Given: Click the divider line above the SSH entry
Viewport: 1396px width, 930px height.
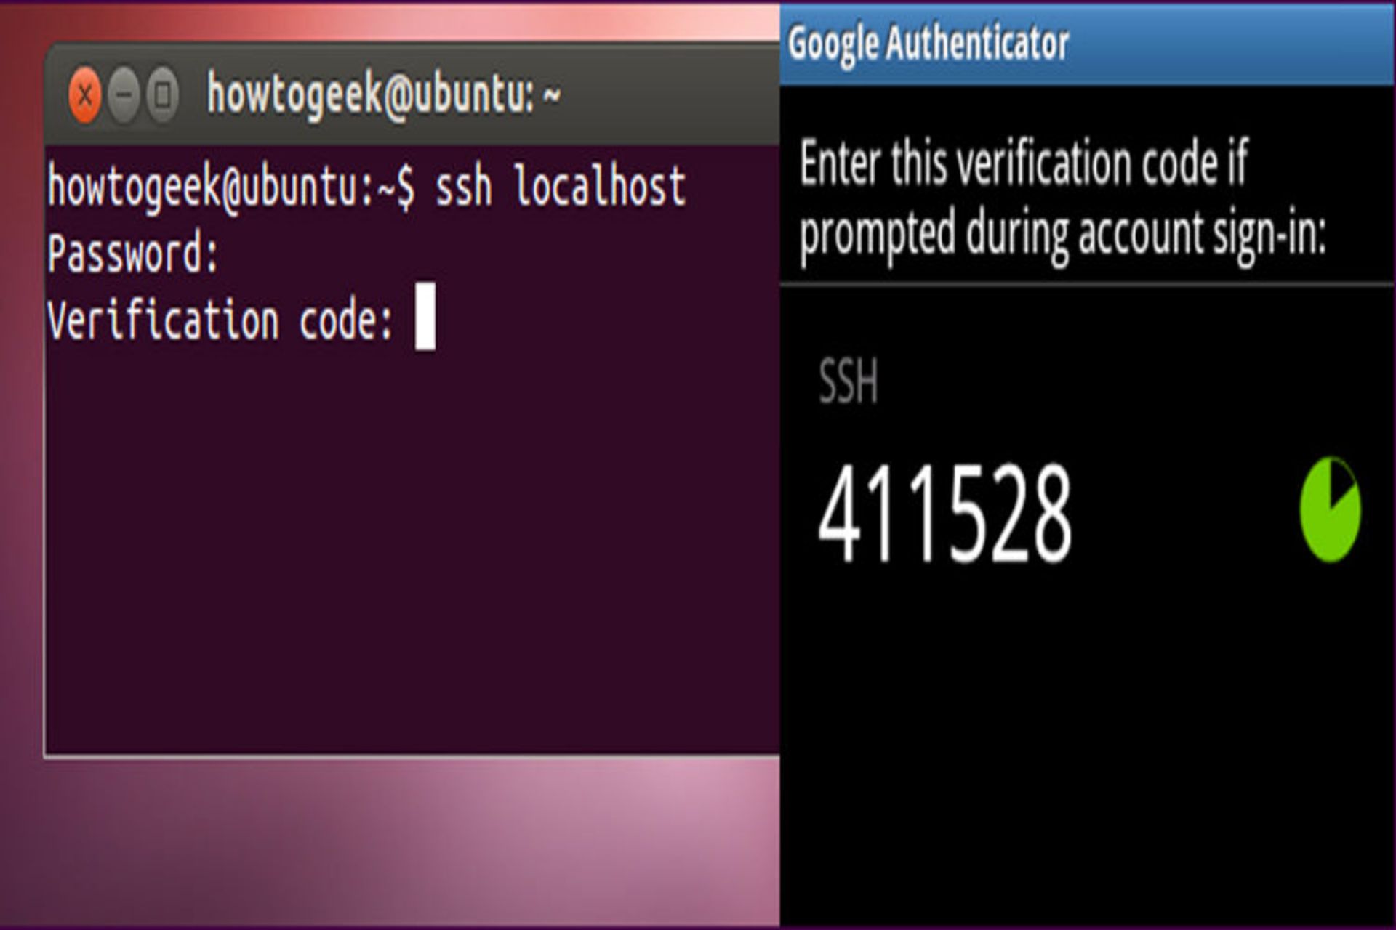Looking at the screenshot, I should [x=1086, y=285].
